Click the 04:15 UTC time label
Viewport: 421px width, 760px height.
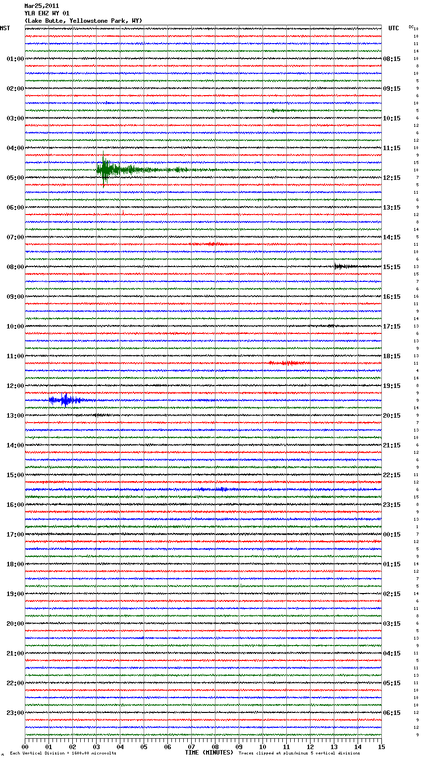click(x=392, y=653)
